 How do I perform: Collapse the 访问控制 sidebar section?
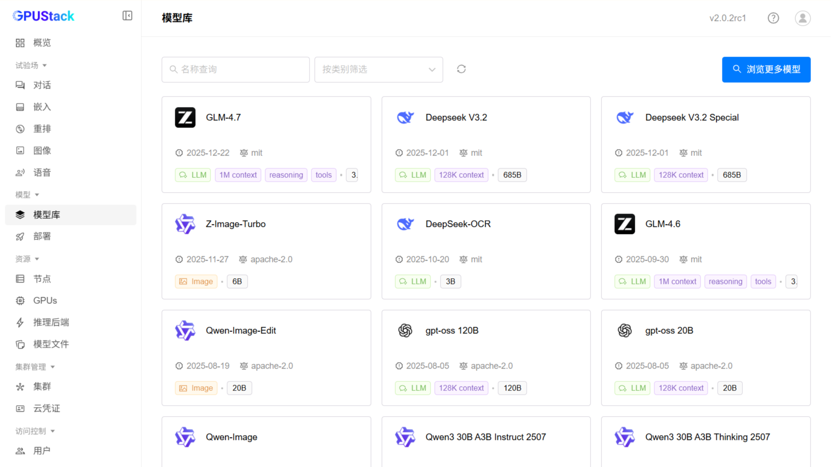click(35, 431)
